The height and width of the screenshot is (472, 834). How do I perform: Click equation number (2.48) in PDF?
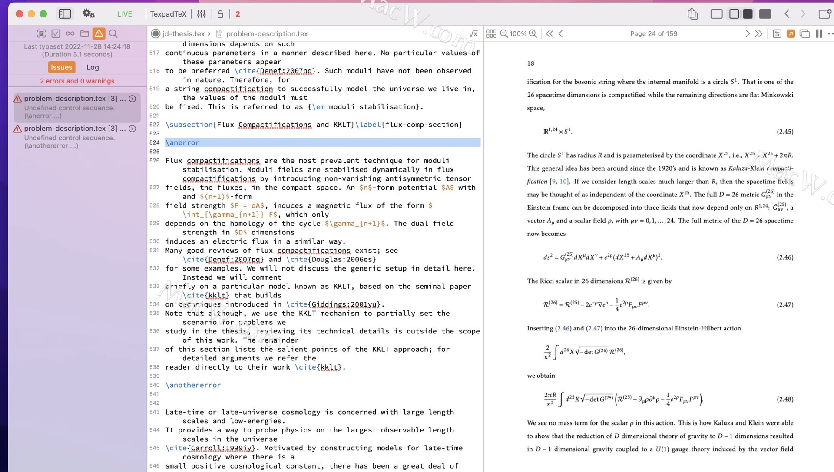[785, 399]
